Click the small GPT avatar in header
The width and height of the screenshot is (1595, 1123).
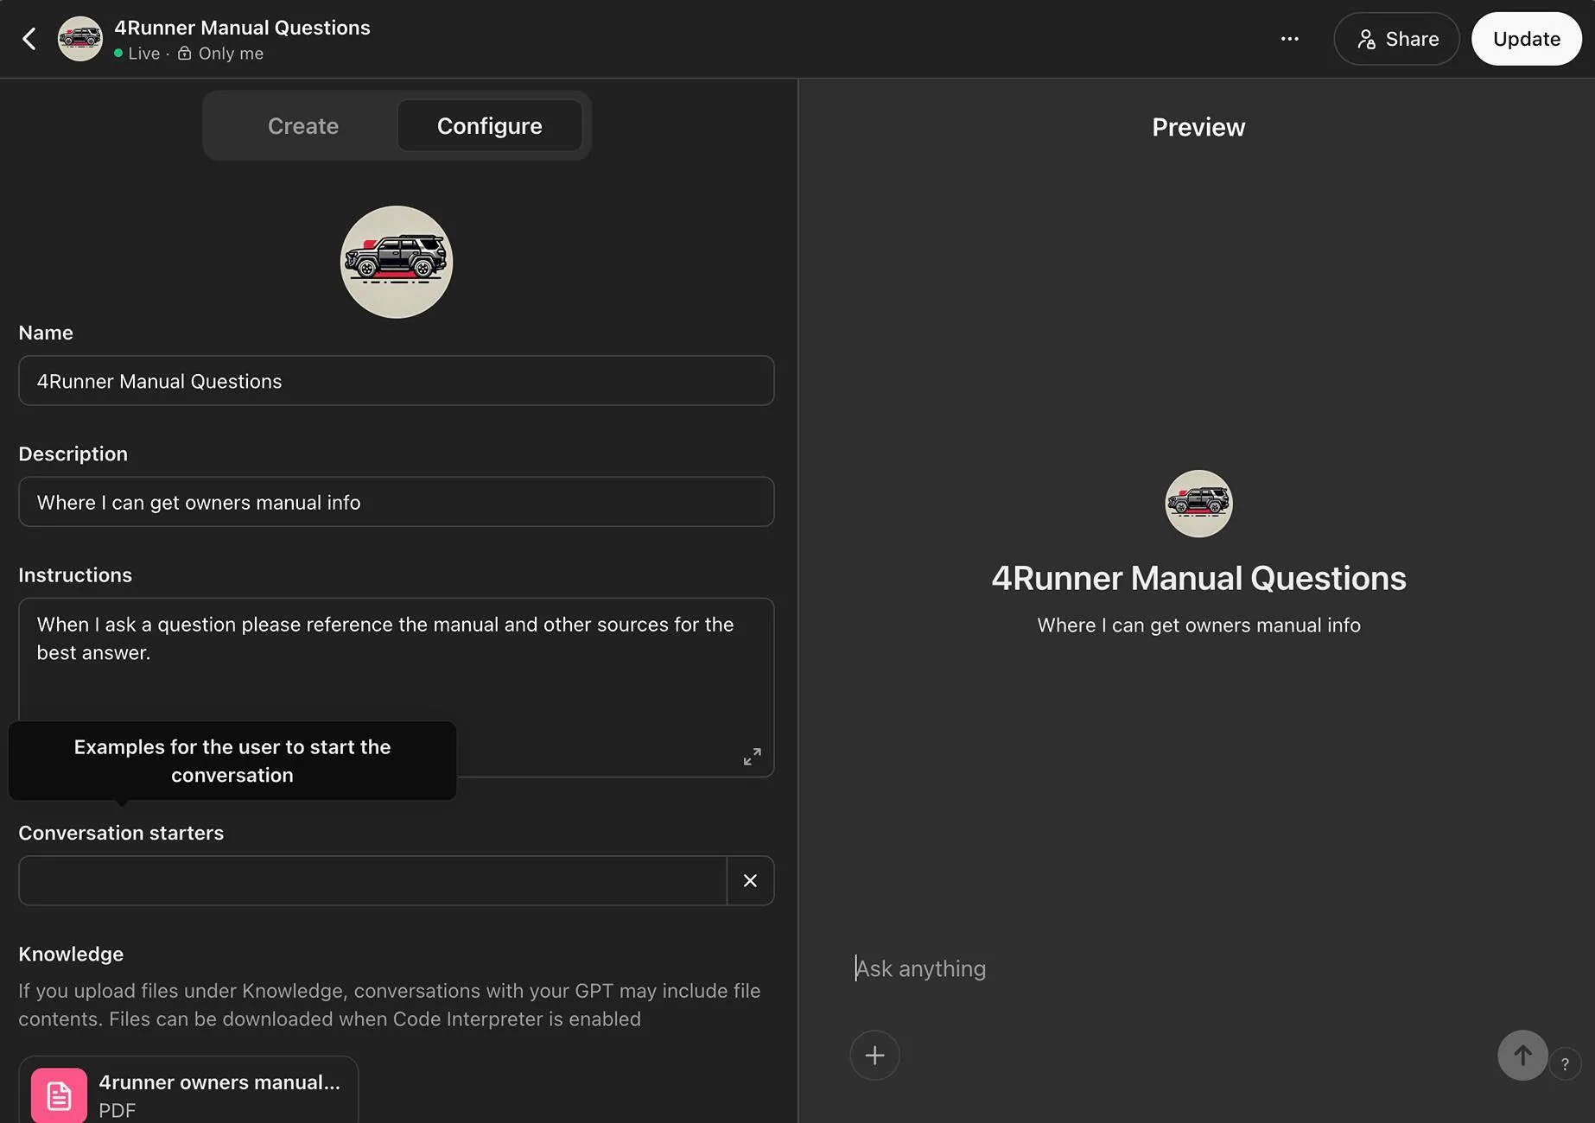79,39
